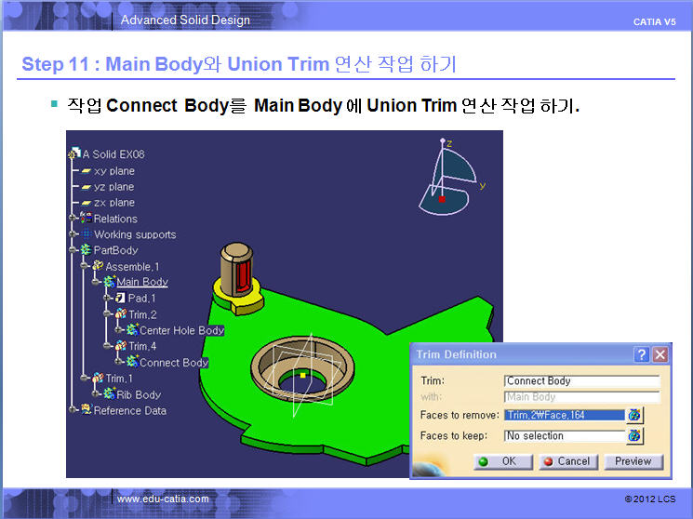Image resolution: width=693 pixels, height=519 pixels.
Task: Click the Trim.2 node in tree
Action: [142, 314]
